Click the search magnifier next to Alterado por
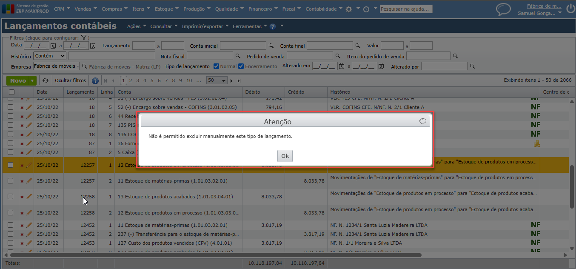 pyautogui.click(x=472, y=66)
